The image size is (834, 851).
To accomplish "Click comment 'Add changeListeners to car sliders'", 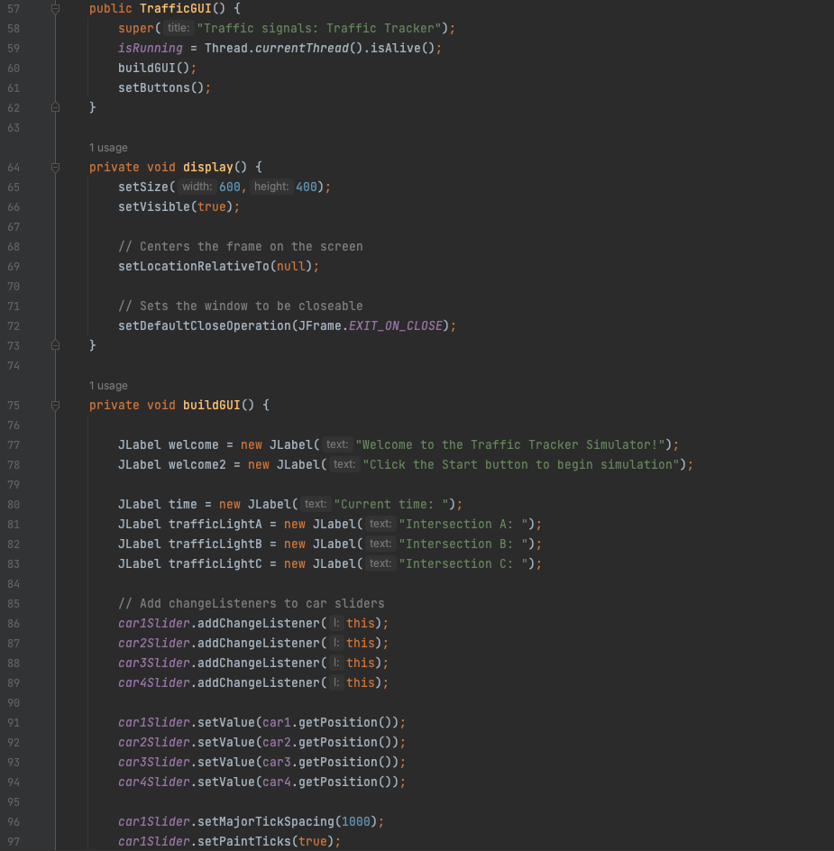I will (x=252, y=604).
